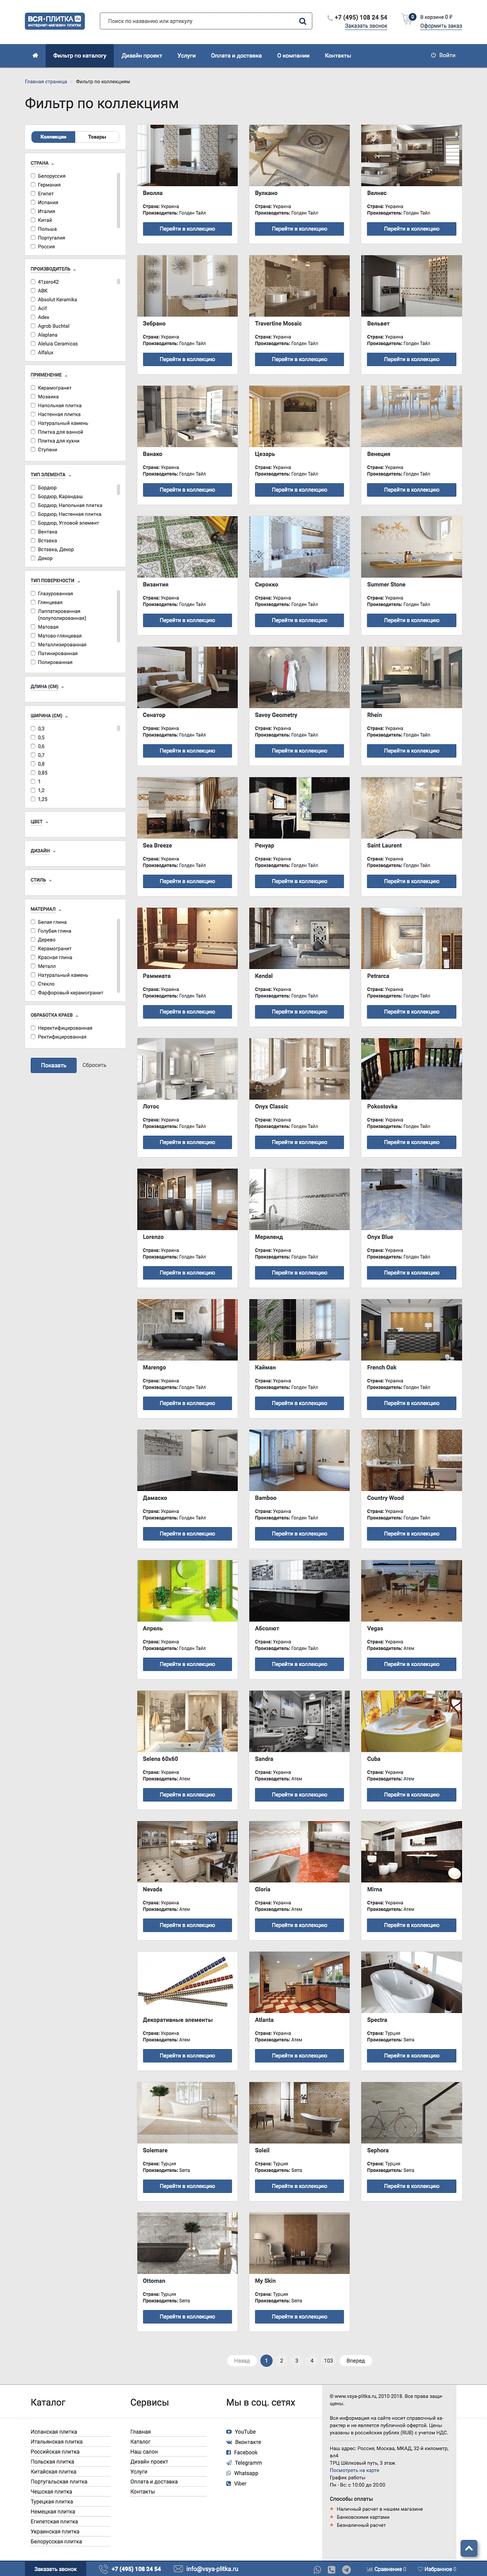Open Услуги in the top navigation bar
487x2576 pixels.
coord(186,56)
